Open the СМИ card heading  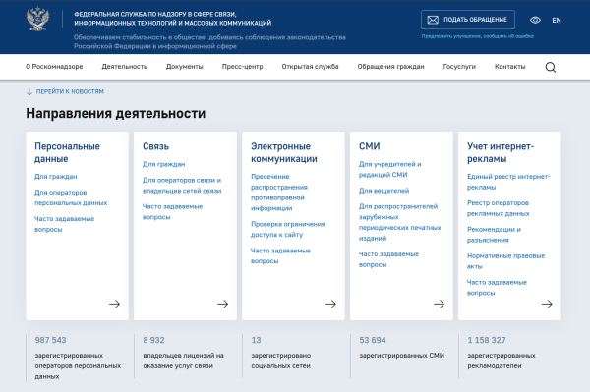click(369, 146)
